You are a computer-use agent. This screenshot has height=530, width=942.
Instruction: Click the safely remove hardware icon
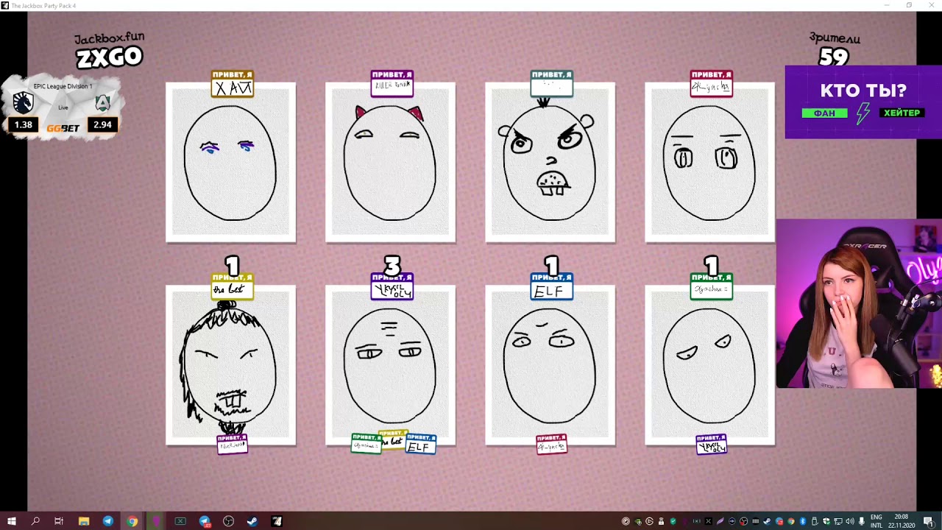click(814, 521)
